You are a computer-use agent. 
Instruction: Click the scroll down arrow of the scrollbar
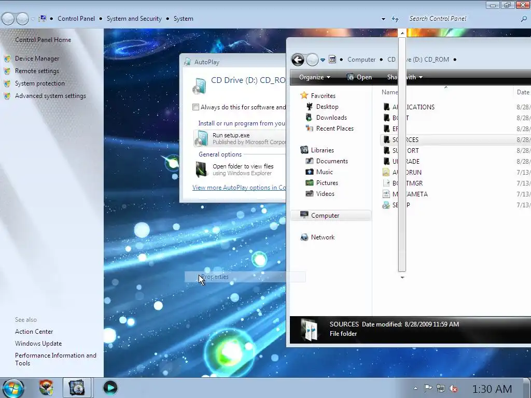pos(402,277)
